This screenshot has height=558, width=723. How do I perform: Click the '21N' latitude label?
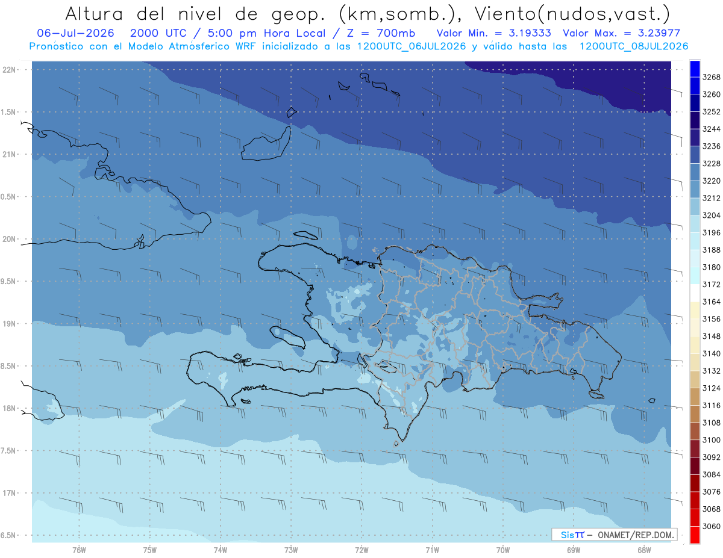[10, 154]
